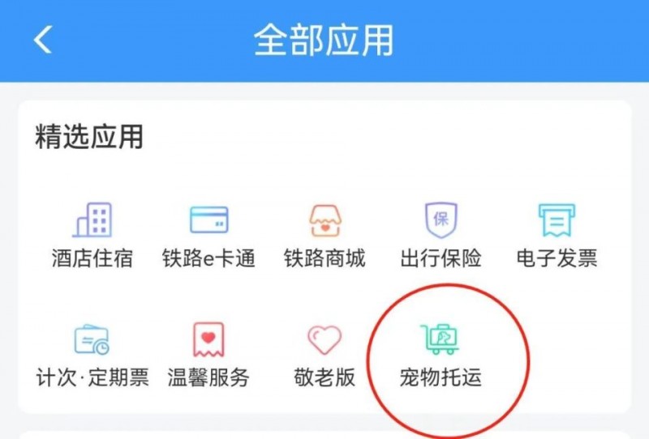Click the 全部应用 page title
This screenshot has width=649, height=439.
324,40
